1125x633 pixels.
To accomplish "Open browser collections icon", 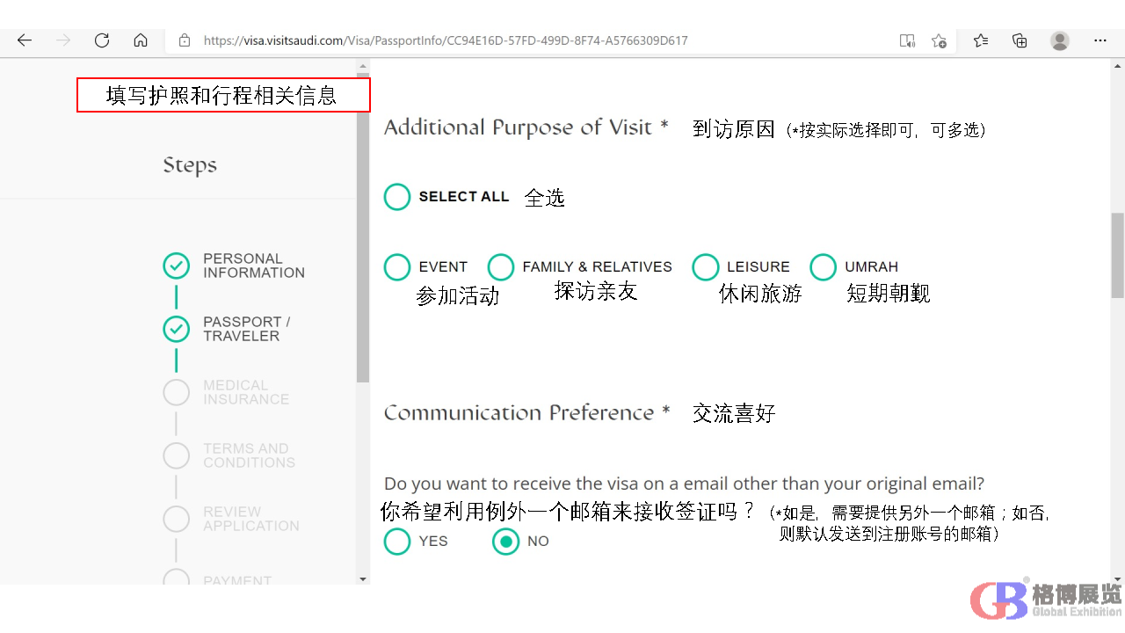I will tap(1020, 40).
